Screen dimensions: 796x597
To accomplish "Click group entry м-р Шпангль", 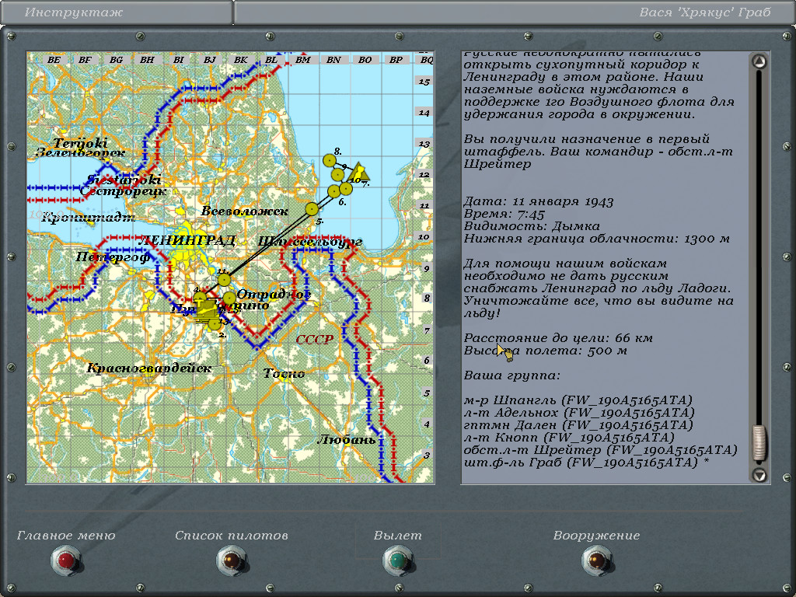I will coord(578,400).
